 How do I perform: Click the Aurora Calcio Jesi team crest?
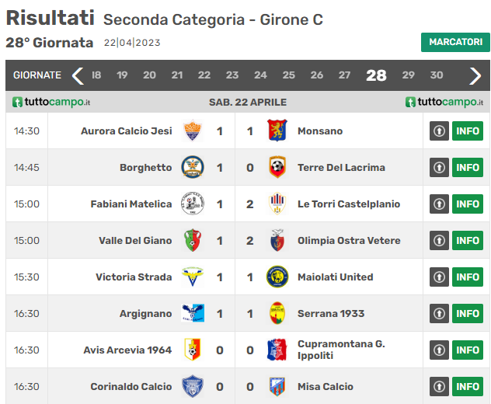pyautogui.click(x=192, y=131)
